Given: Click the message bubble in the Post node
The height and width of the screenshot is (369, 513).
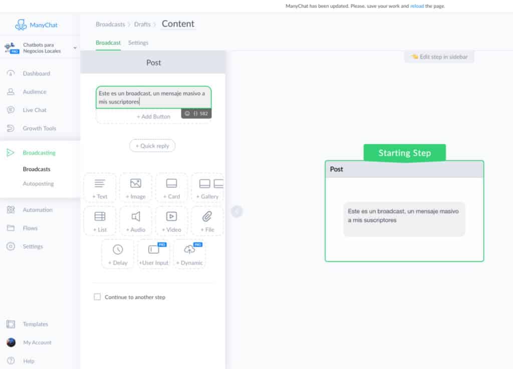Looking at the screenshot, I should click(x=404, y=219).
